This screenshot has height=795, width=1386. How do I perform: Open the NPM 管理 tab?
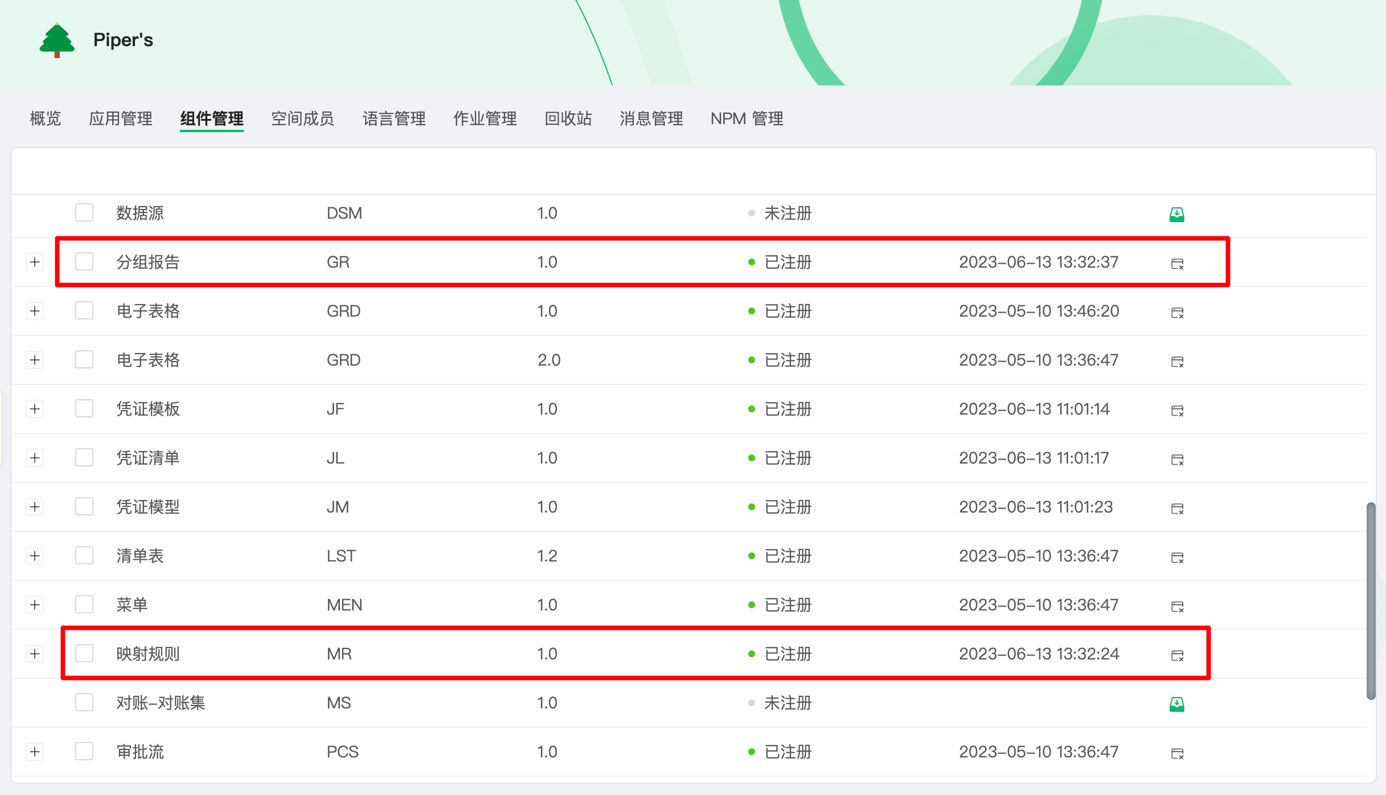(x=747, y=118)
